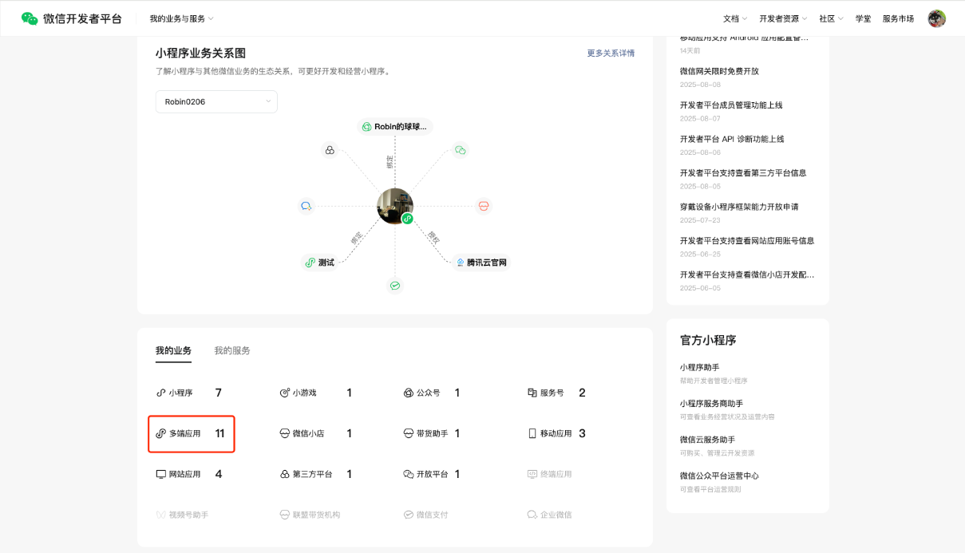Select the 我的业务 tab
Screen dimensions: 965x553
(173, 350)
